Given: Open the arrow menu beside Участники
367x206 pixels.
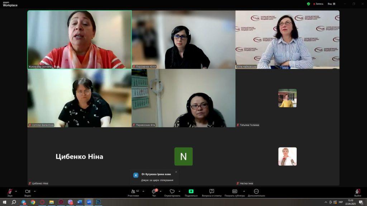Looking at the screenshot, I should (x=143, y=191).
